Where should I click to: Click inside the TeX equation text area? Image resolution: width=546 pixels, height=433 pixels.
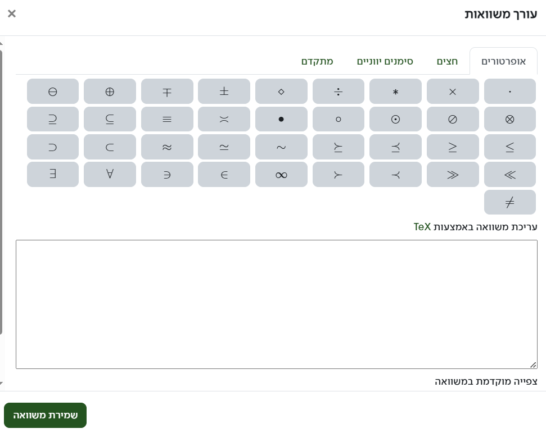click(276, 304)
